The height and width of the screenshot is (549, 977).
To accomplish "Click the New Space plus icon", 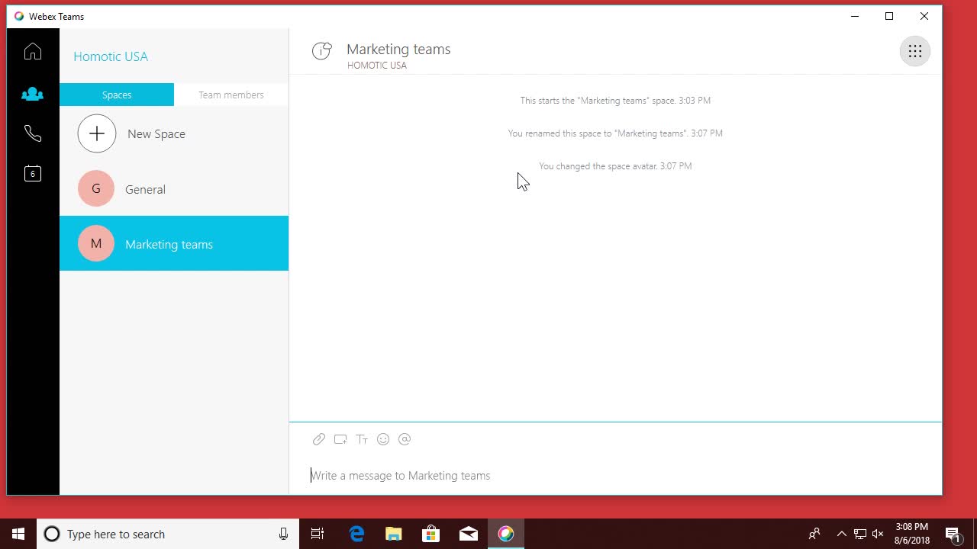I will (97, 133).
